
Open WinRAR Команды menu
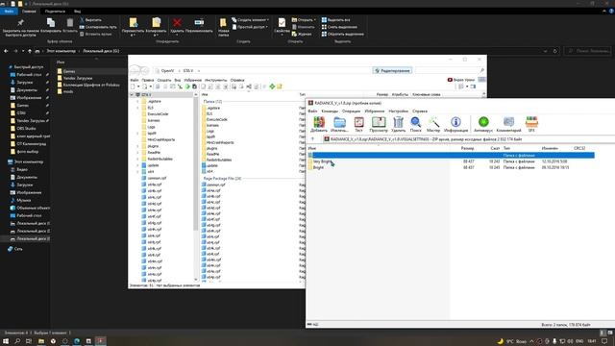(x=330, y=111)
